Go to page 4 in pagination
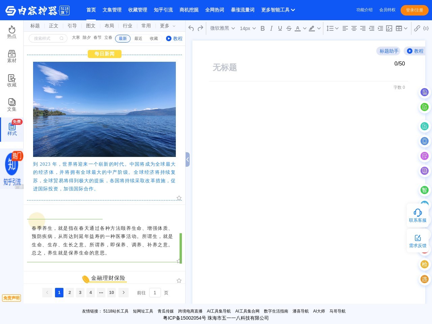 click(90, 293)
